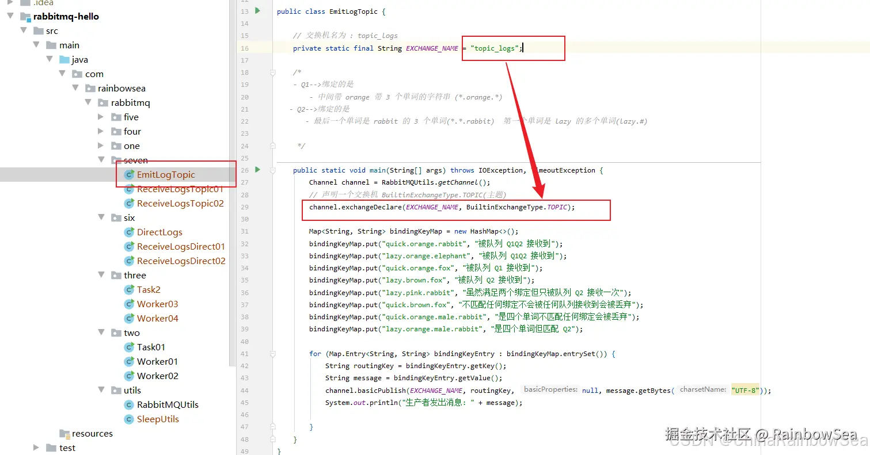This screenshot has height=455, width=870.
Task: Collapse the rainbowsea package arrow
Action: click(75, 88)
